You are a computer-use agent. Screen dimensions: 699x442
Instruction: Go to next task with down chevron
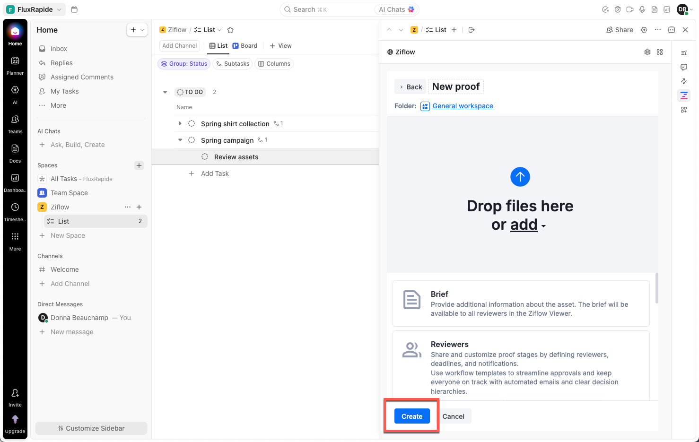401,30
